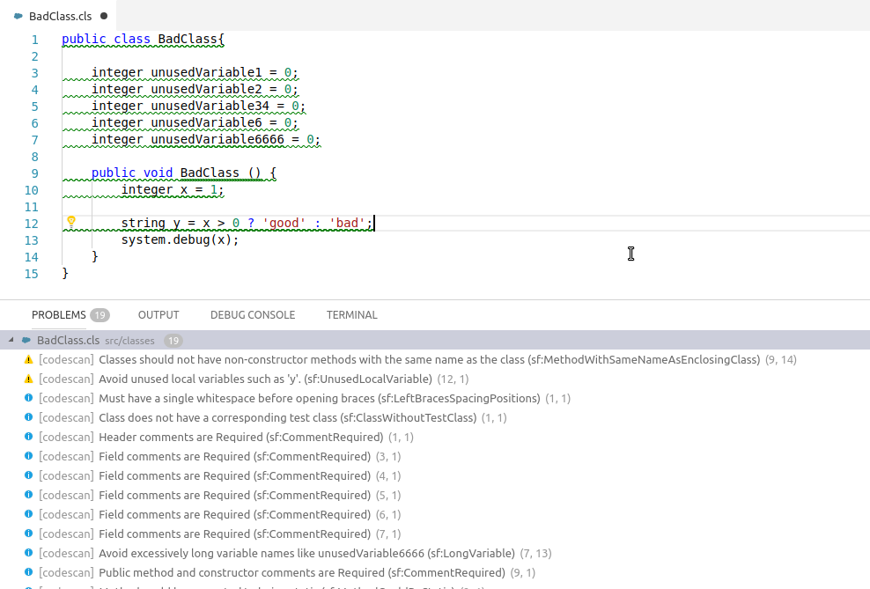Viewport: 870px width, 589px height.
Task: Click the Salesforce file icon in BadClass.cls tab
Action: (x=18, y=16)
